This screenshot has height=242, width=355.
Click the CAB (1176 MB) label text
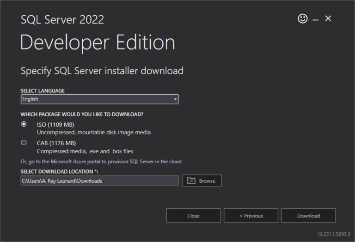point(56,143)
